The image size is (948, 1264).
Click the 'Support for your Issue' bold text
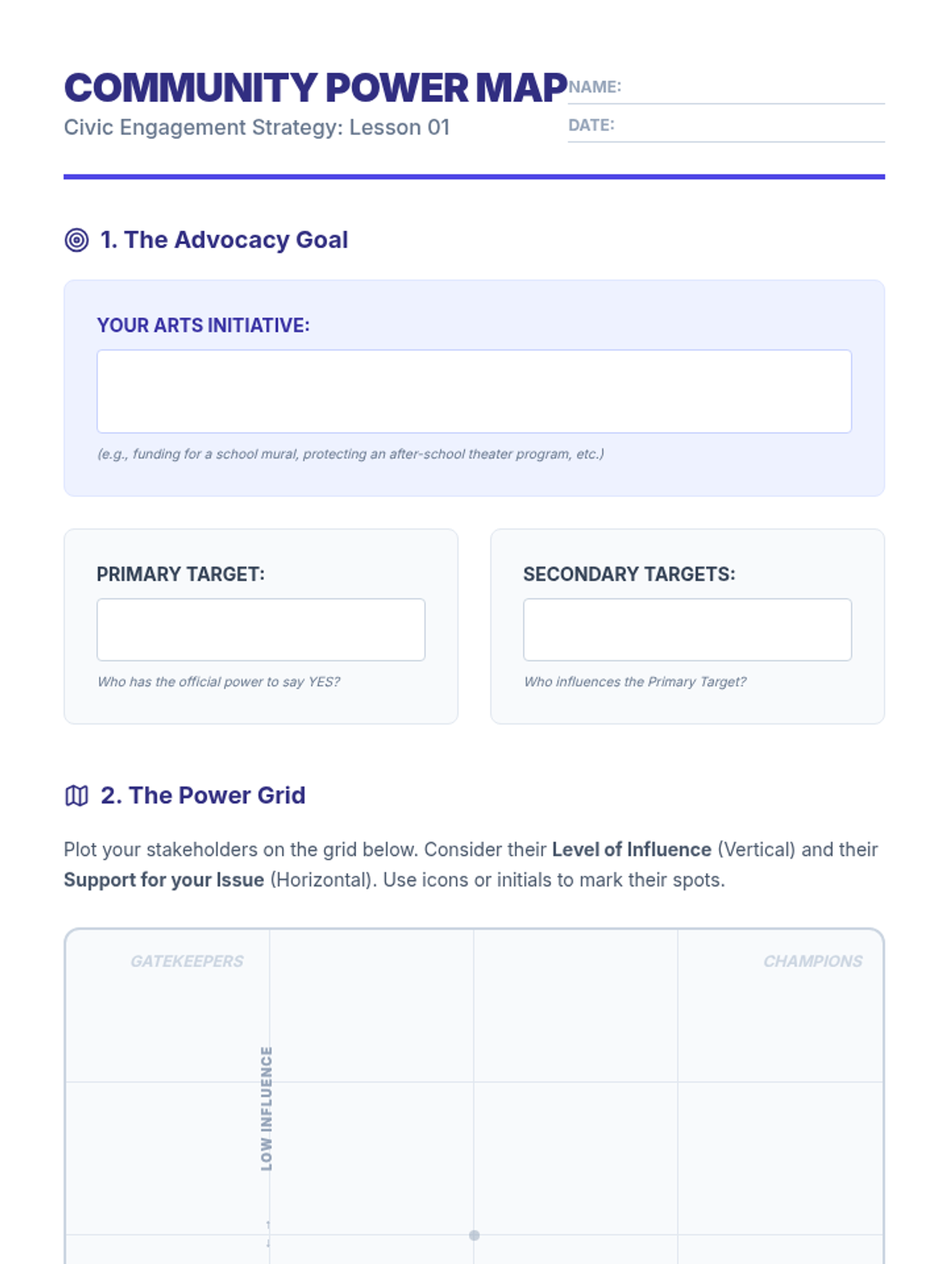click(164, 880)
